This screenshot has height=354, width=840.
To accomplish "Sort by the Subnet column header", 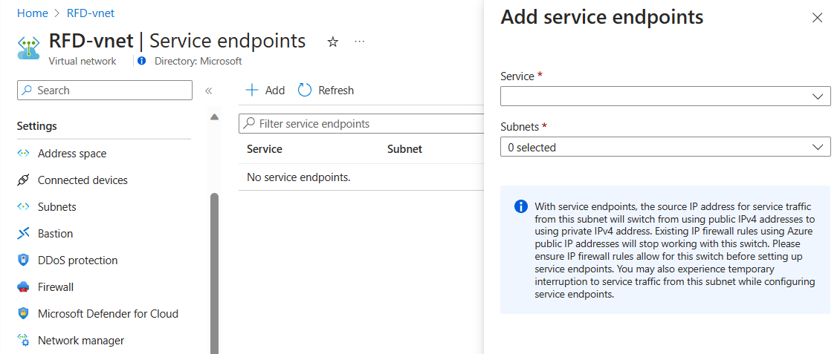I will pyautogui.click(x=404, y=149).
